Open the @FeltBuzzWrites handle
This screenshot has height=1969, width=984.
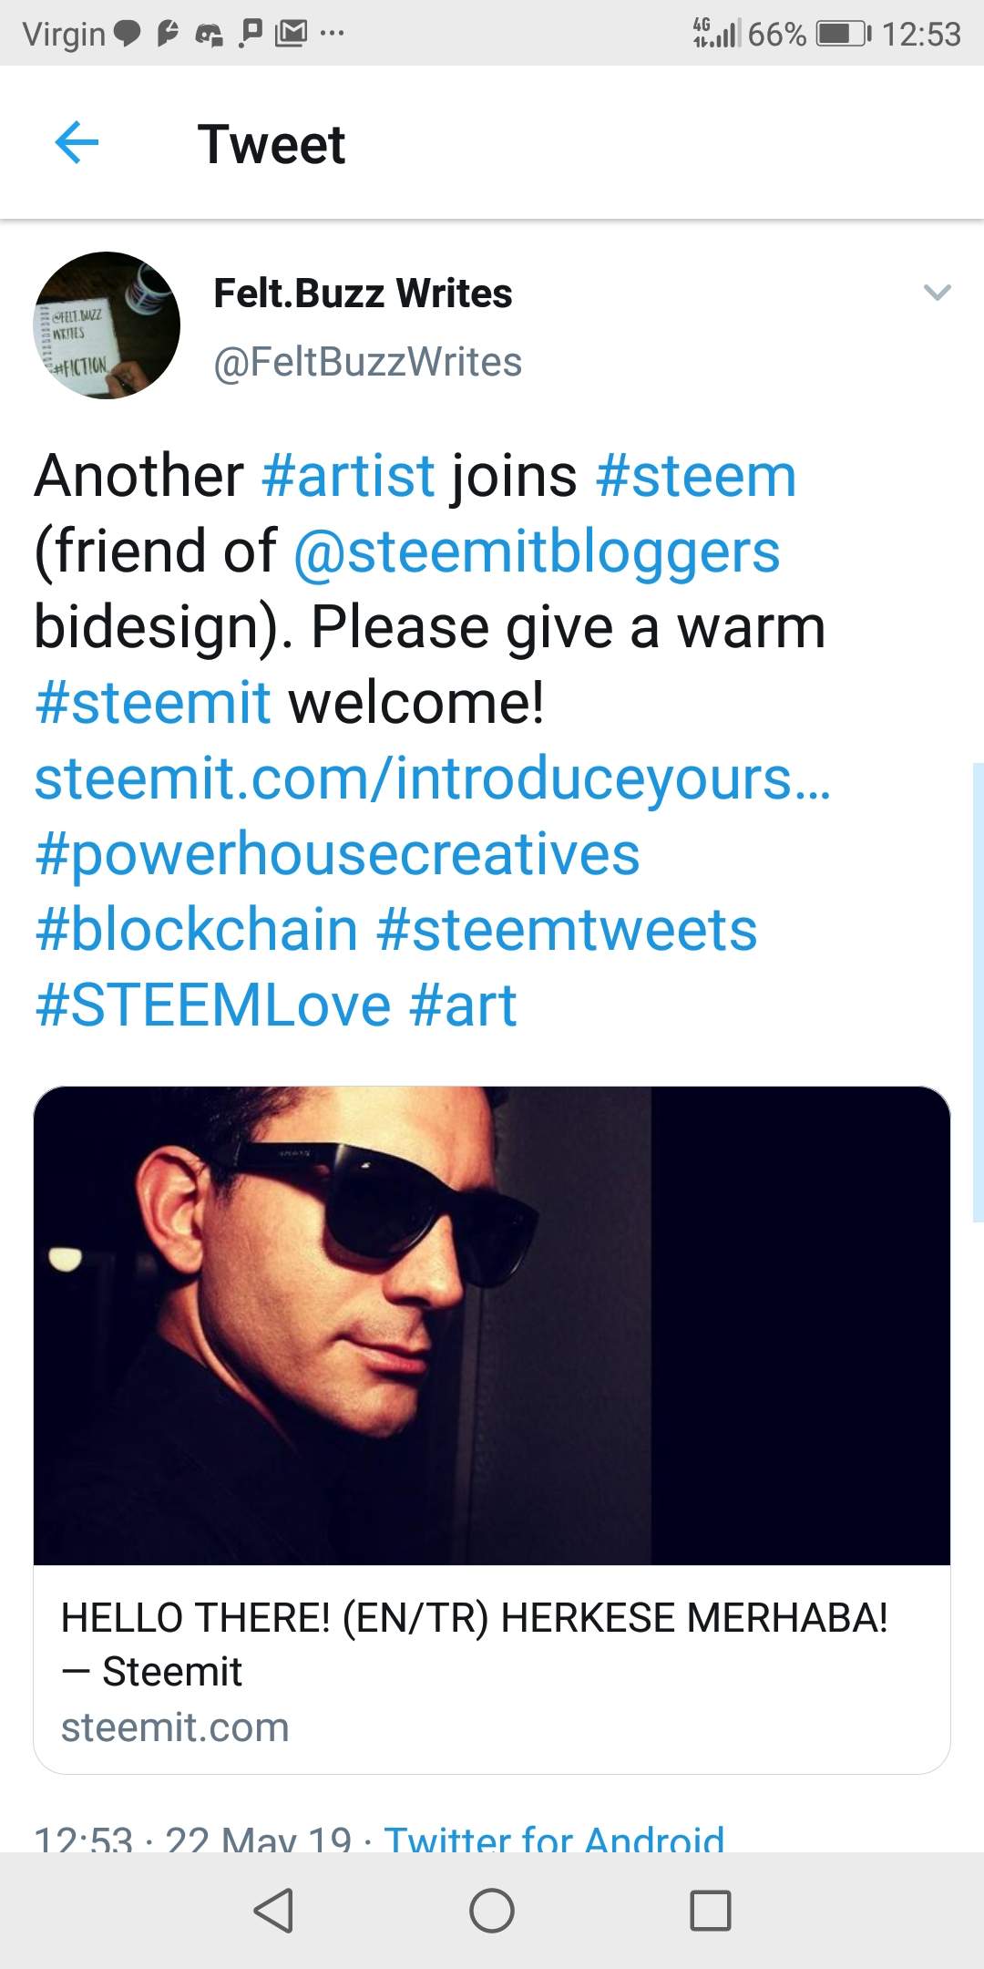(x=367, y=362)
